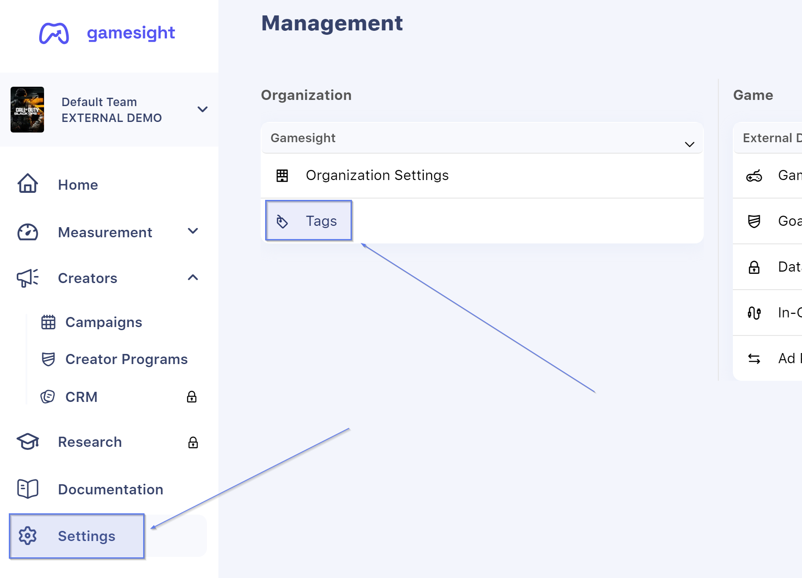
Task: Click the lock icon in Game panel
Action: coord(754,267)
